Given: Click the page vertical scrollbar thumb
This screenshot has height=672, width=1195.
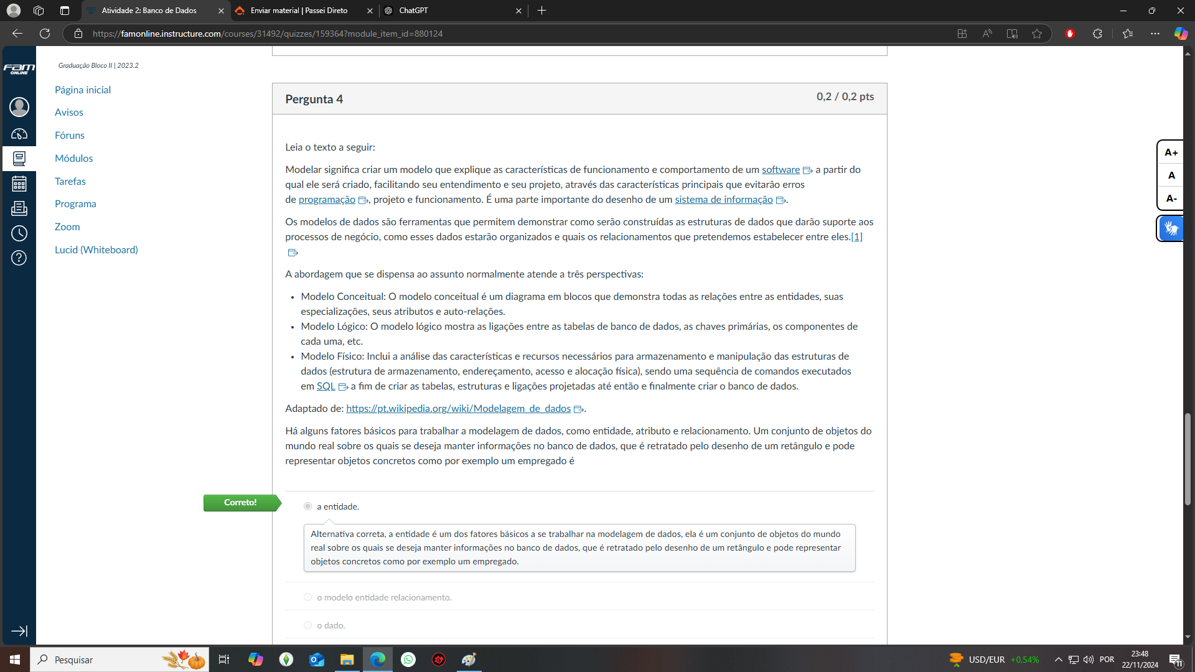Looking at the screenshot, I should 1188,460.
